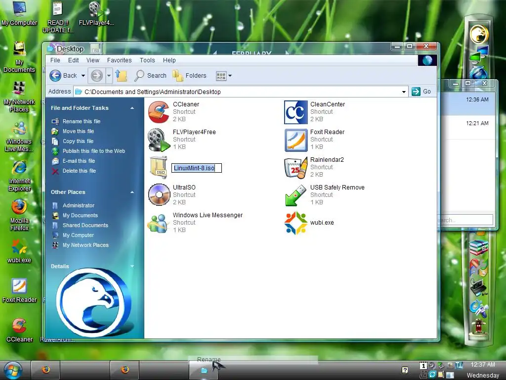Click Copy this file task link

click(78, 141)
